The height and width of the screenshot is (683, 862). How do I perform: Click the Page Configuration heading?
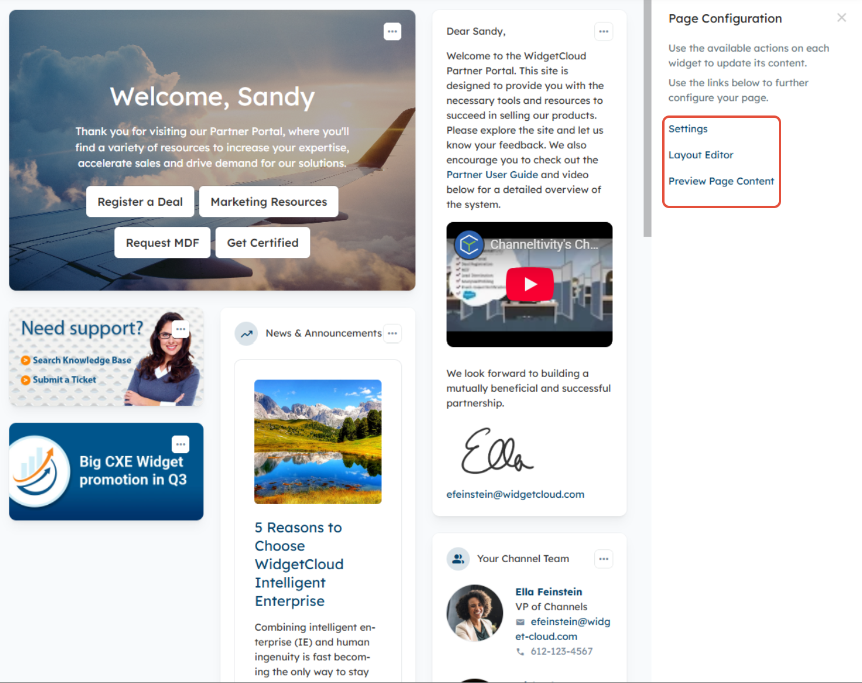[x=725, y=19]
